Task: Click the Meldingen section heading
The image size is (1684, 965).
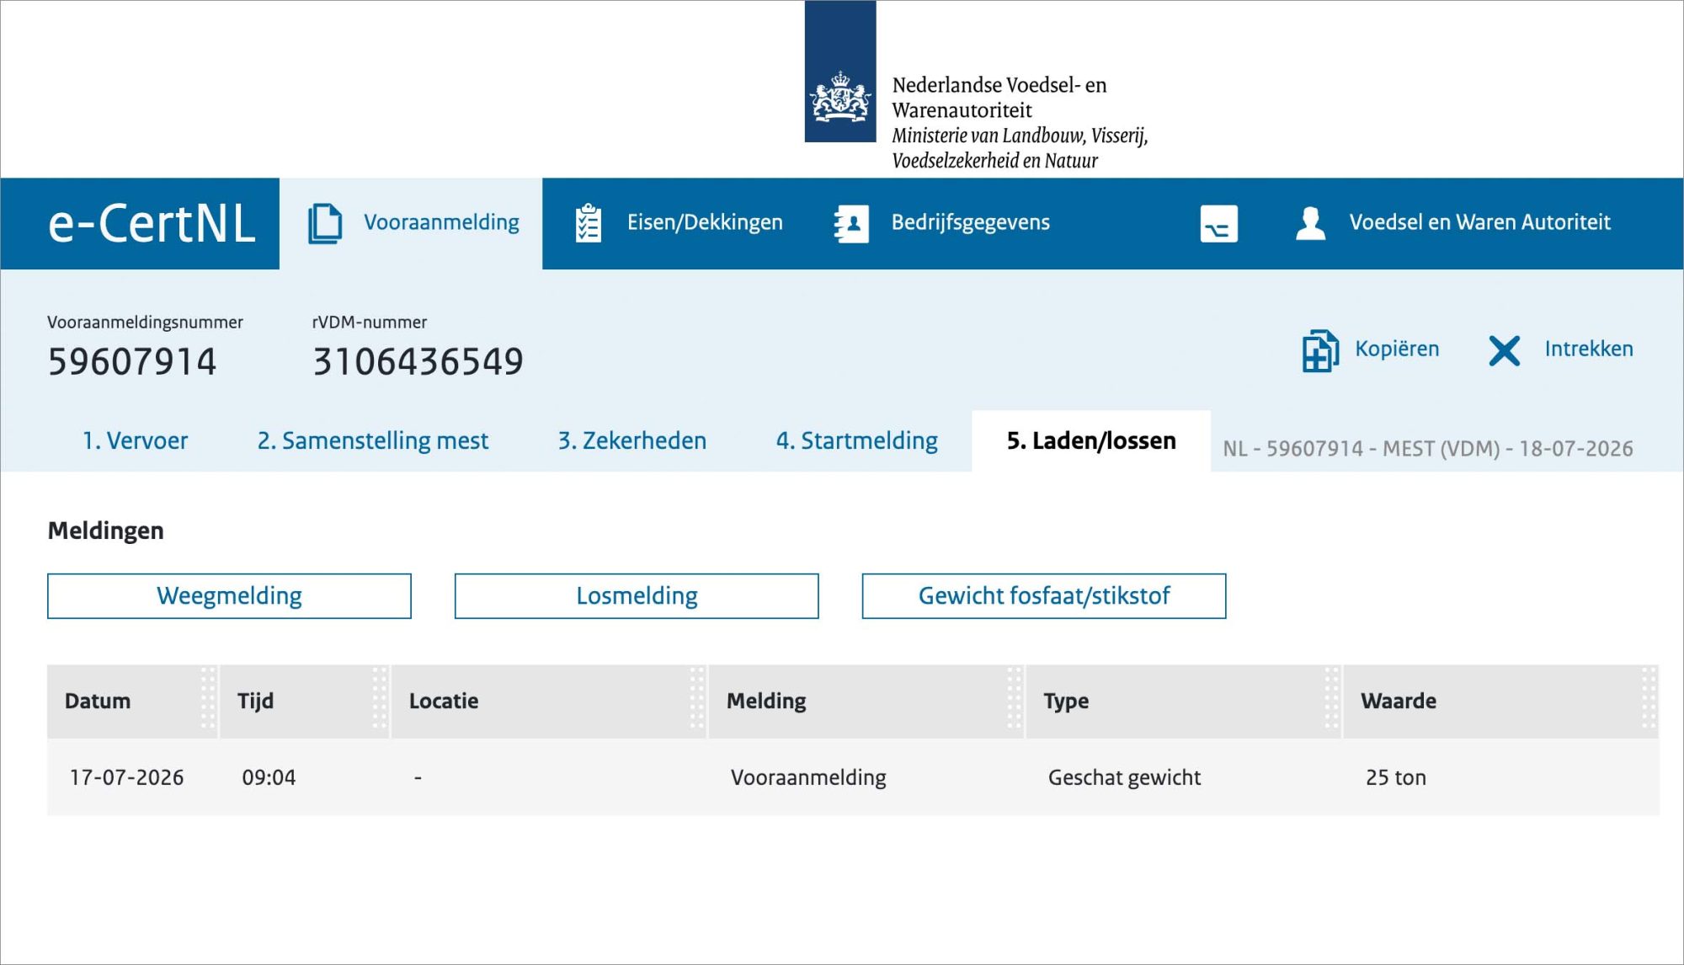Action: [105, 531]
